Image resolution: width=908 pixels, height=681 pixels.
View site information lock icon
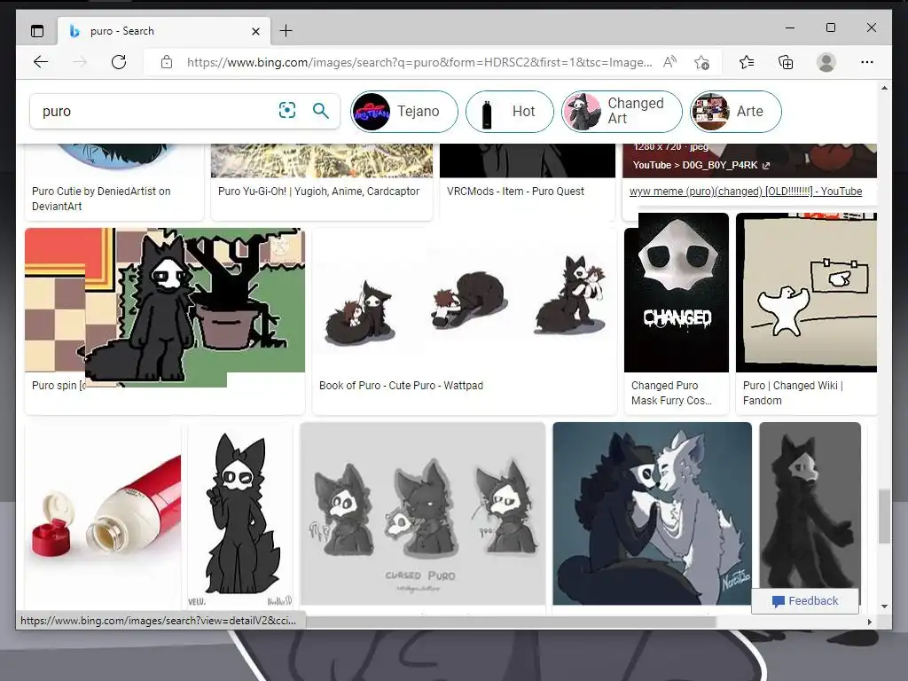point(167,62)
